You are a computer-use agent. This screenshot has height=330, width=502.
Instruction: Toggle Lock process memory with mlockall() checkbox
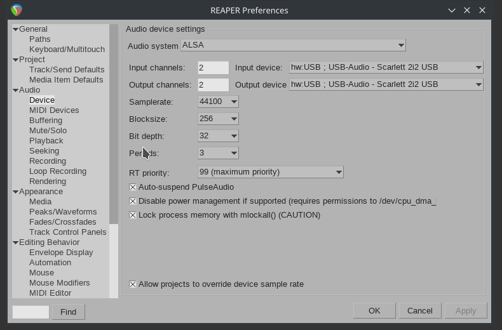click(x=133, y=215)
